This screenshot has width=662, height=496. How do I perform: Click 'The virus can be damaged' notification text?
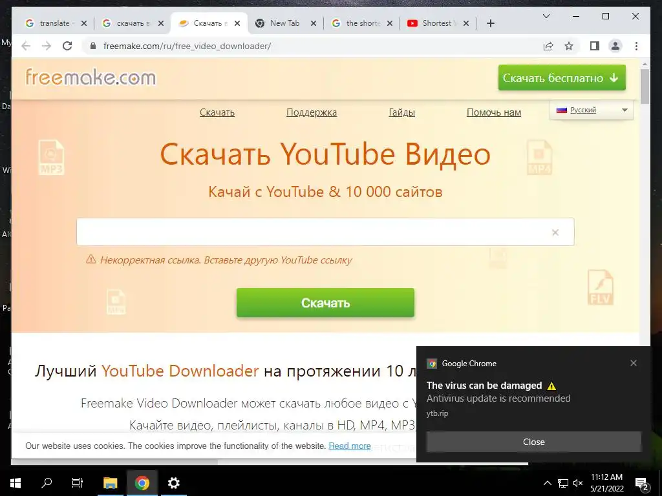click(484, 386)
